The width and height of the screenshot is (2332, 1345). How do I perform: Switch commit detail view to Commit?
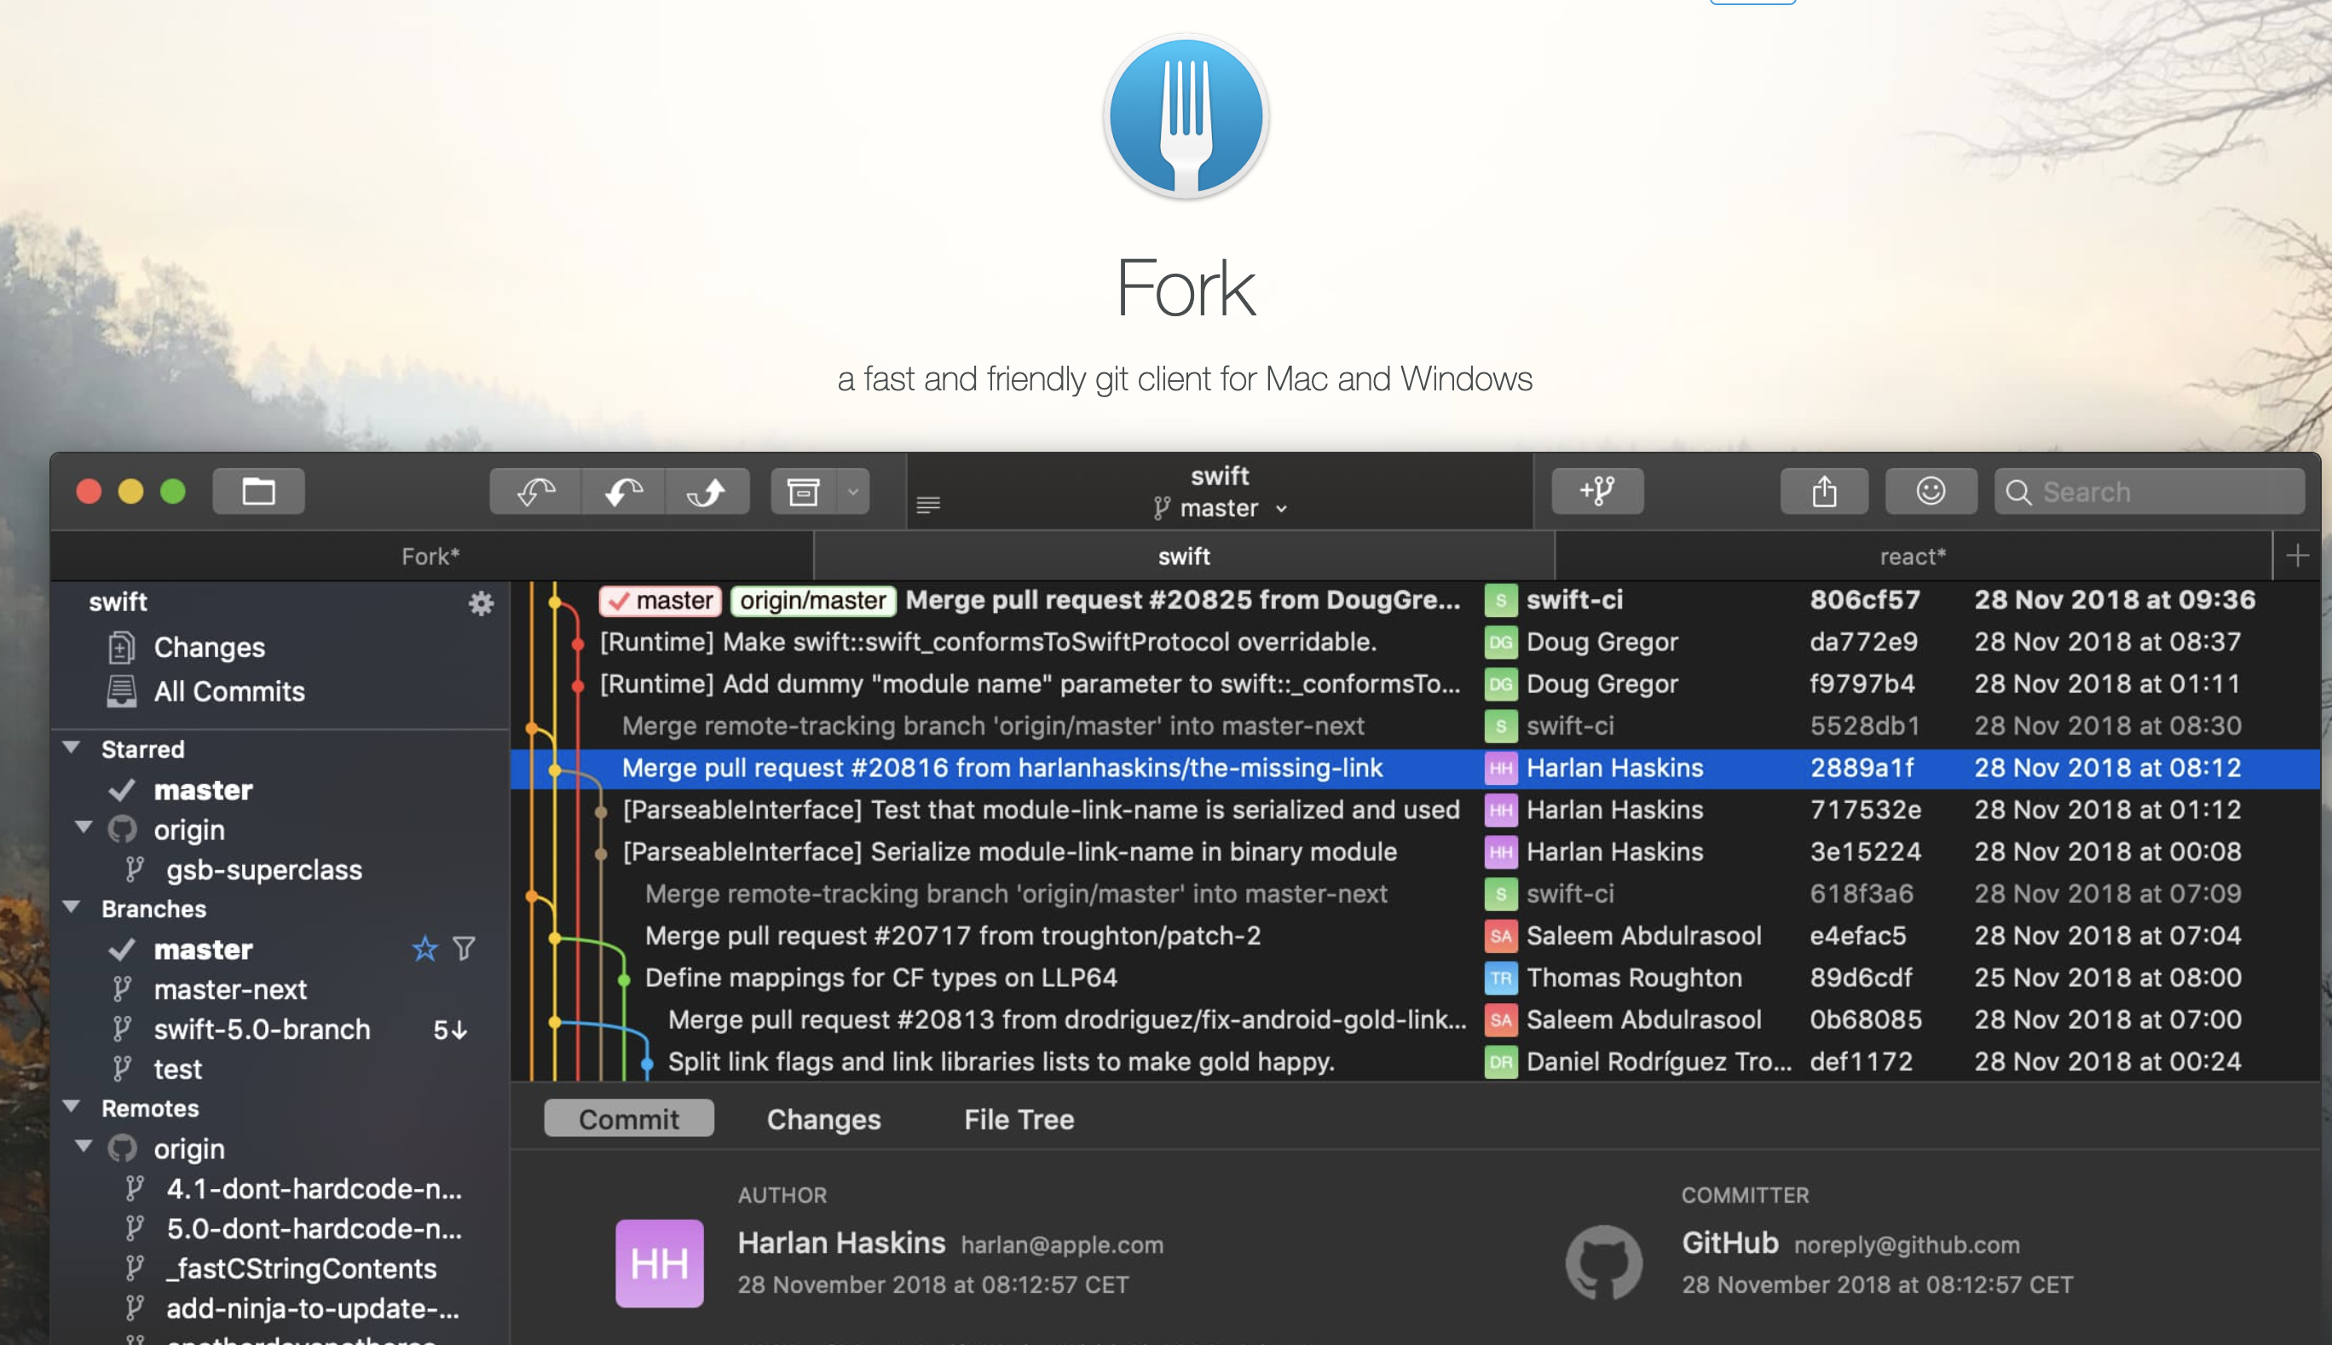(628, 1118)
